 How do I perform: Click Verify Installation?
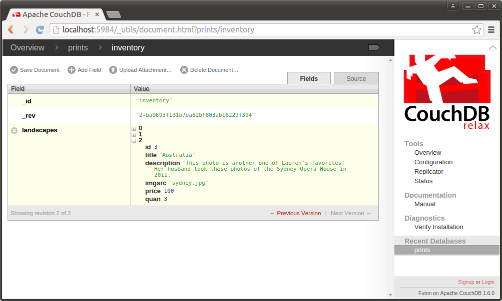(438, 227)
